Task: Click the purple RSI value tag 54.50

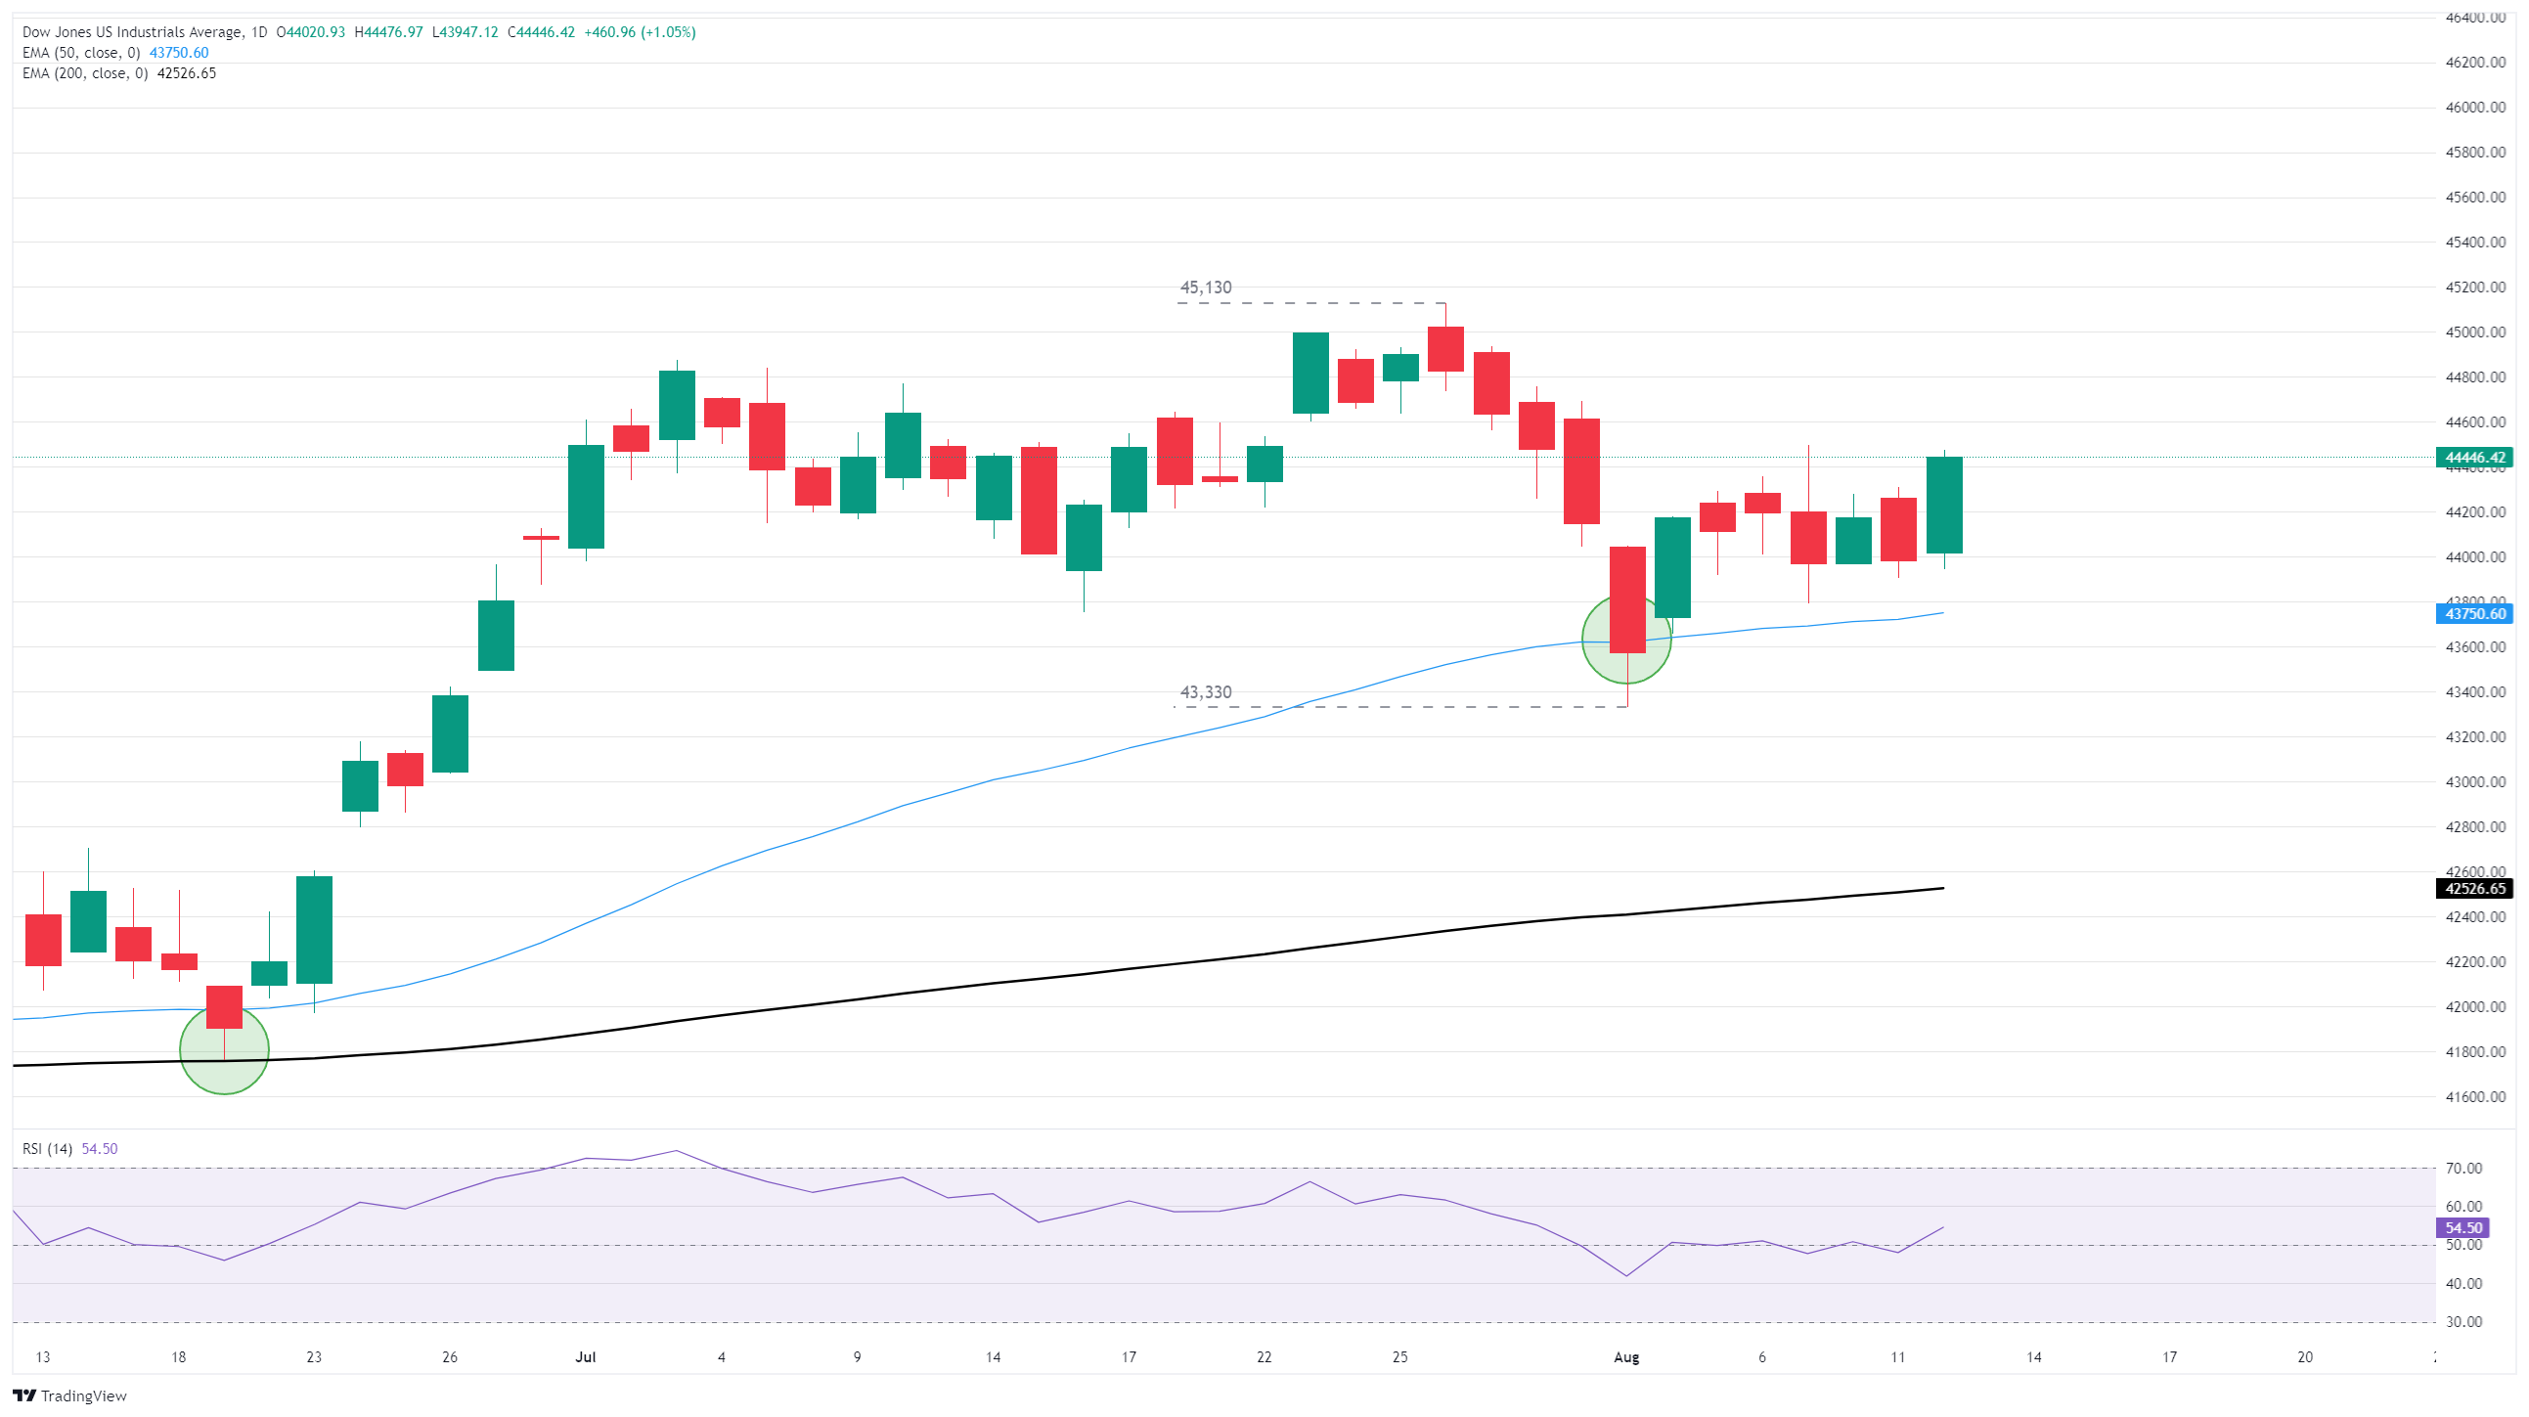Action: pos(2463,1228)
